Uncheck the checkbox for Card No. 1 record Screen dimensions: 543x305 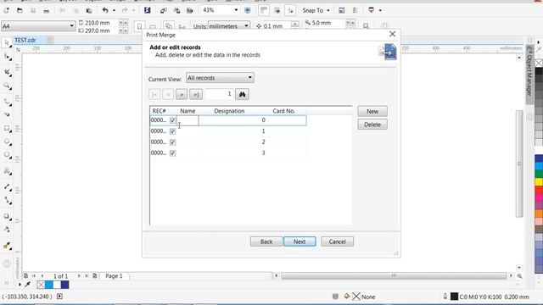point(173,131)
